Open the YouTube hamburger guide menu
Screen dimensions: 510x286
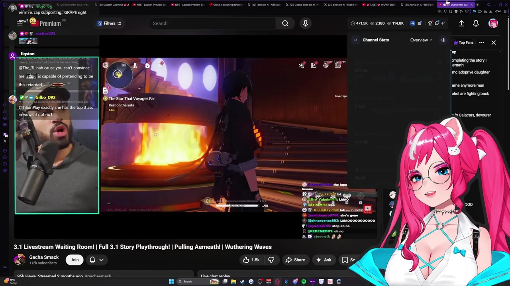pos(20,23)
